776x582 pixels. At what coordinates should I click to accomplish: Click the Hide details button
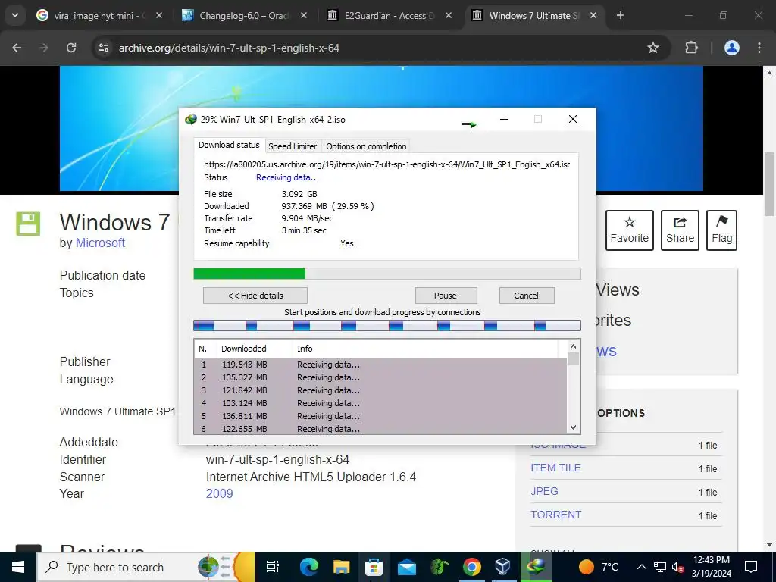pos(255,296)
